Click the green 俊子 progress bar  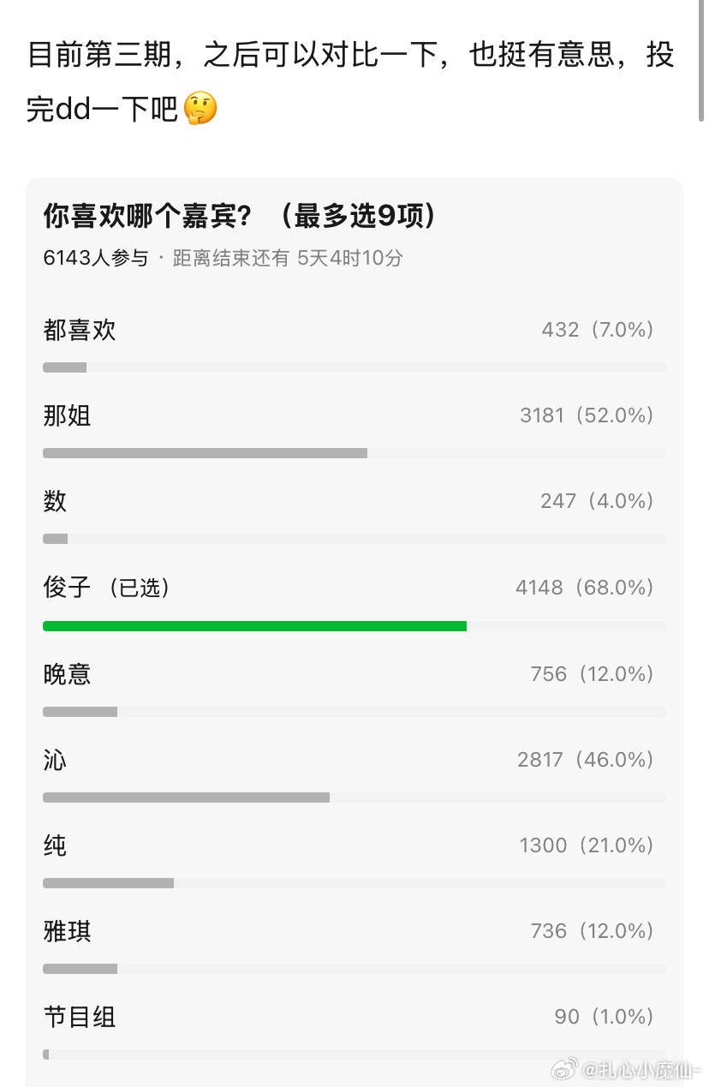[254, 626]
